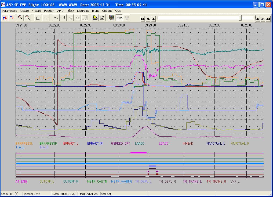This screenshot has width=273, height=197.
Task: Activate the crosshair cursor tool
Action: coord(46,18)
